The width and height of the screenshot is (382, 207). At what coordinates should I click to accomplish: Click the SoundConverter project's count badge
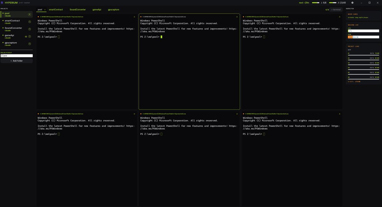(30, 29)
